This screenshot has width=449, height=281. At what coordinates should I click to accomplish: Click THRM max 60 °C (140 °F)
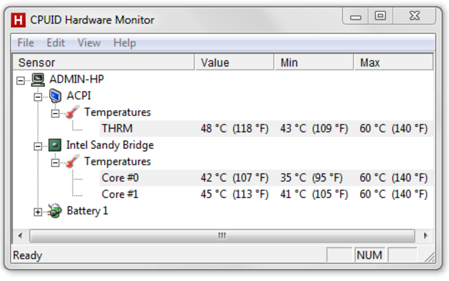tap(394, 129)
